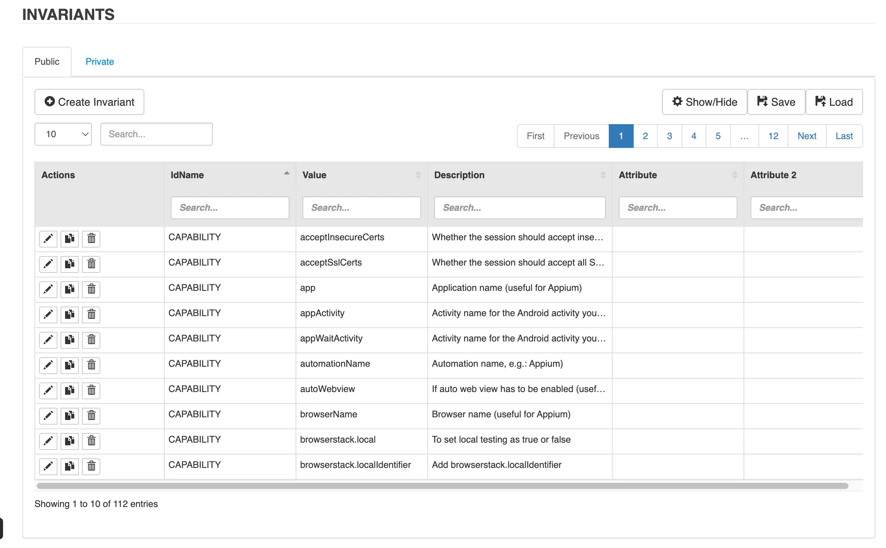The height and width of the screenshot is (548, 886).
Task: Duplicate the browserName invariant
Action: pos(70,416)
